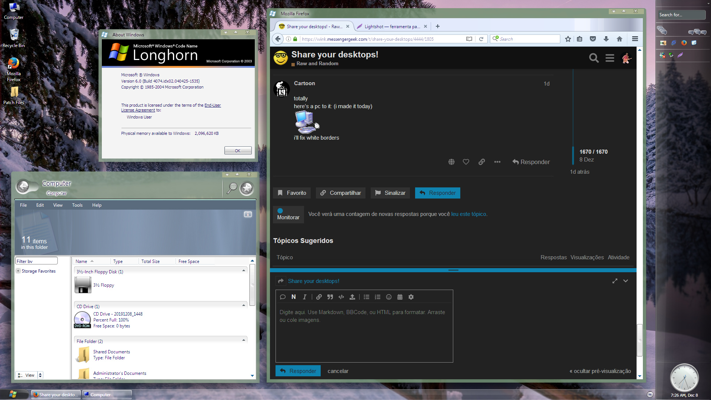This screenshot has width=711, height=400.
Task: Cancel reply with cancelar link
Action: (338, 371)
